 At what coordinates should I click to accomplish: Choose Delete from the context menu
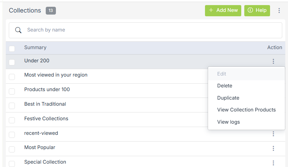225,86
